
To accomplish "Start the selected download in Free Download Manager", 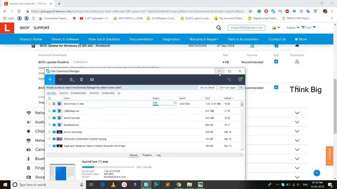I will (x=61, y=79).
